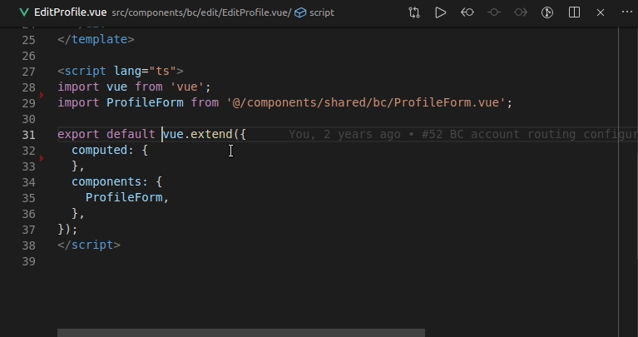Click line number 38 in the gutter
638x337 pixels.
28,245
